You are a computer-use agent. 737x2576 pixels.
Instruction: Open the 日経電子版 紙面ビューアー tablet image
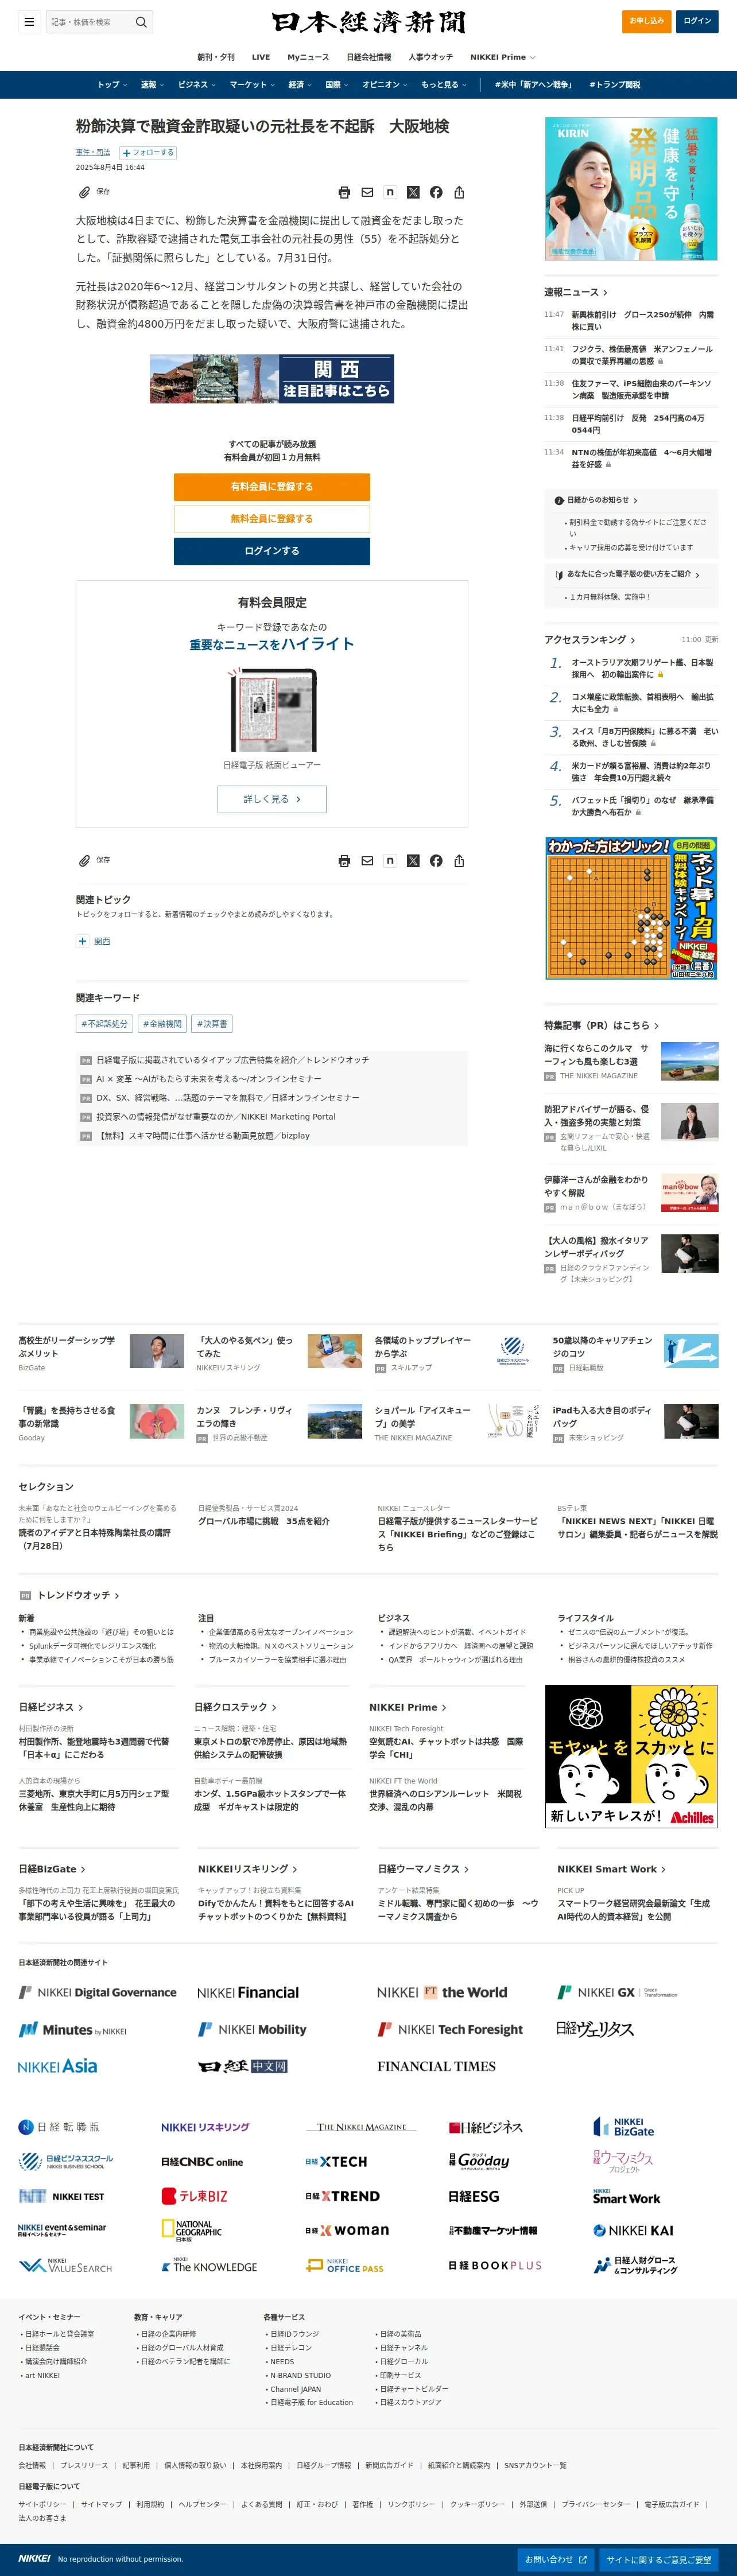click(x=272, y=710)
